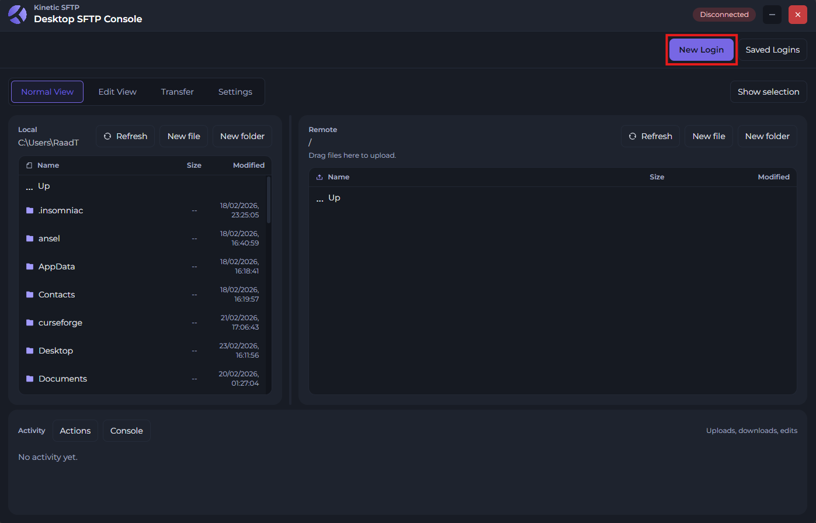Click the .insomniac folder icon
Screen dimensions: 816x523
[x=30, y=210]
